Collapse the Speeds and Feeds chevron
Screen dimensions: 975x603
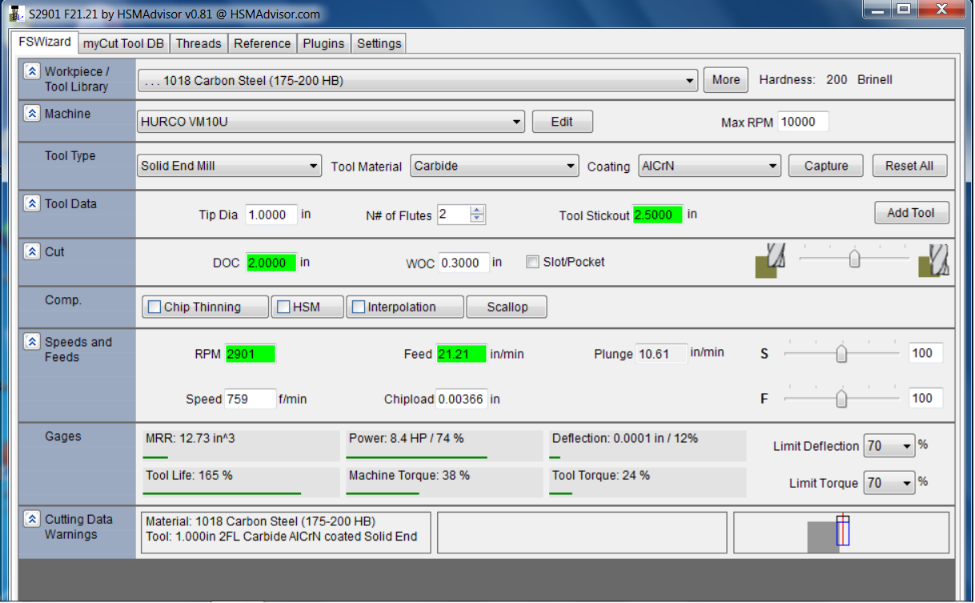click(31, 342)
